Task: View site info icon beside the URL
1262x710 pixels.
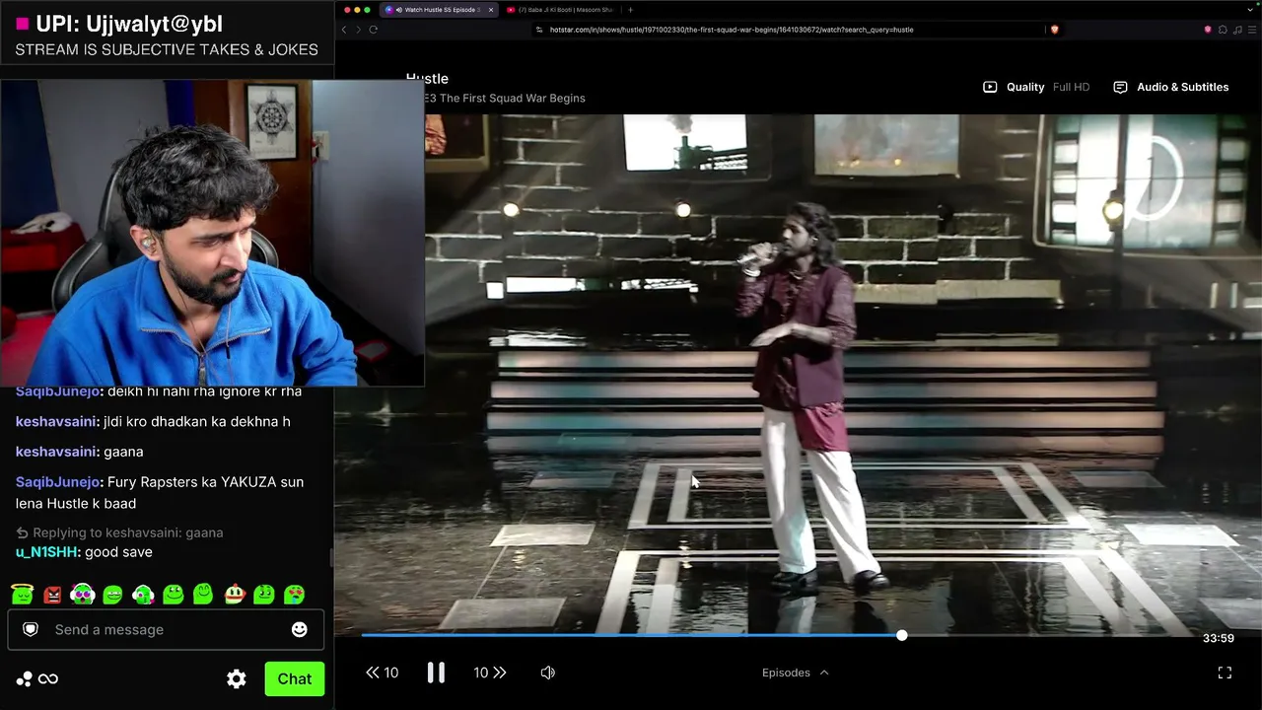Action: 539,30
